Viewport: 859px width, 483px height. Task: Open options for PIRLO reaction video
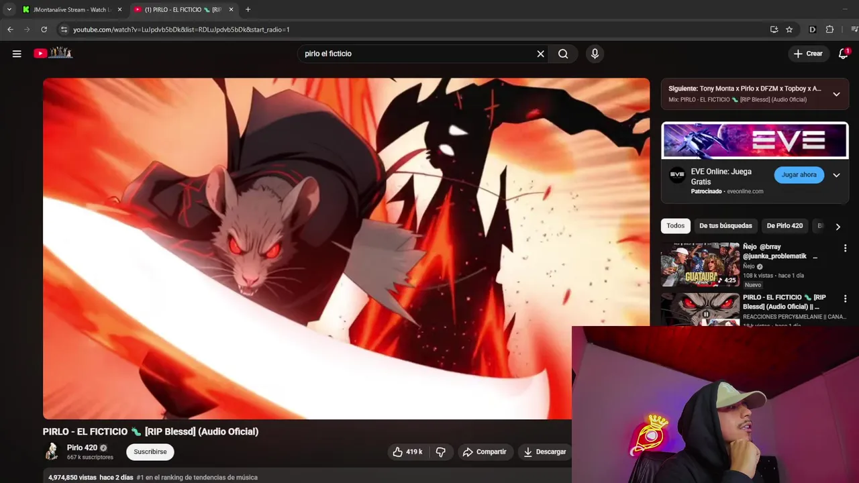click(845, 299)
